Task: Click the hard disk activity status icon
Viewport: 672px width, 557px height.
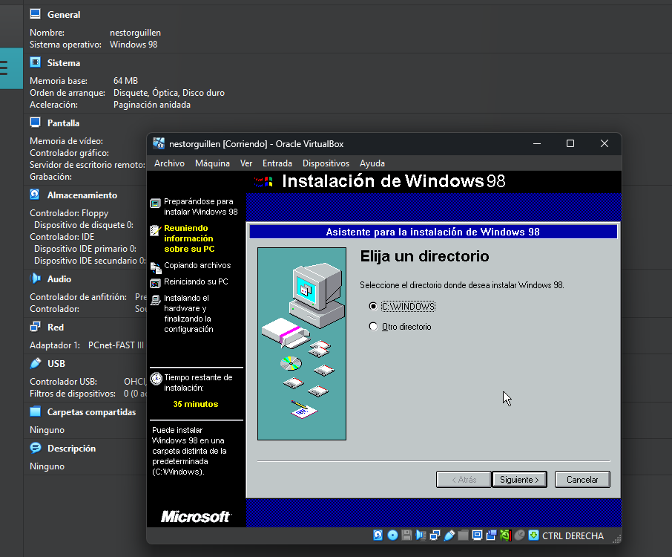Action: pyautogui.click(x=378, y=535)
